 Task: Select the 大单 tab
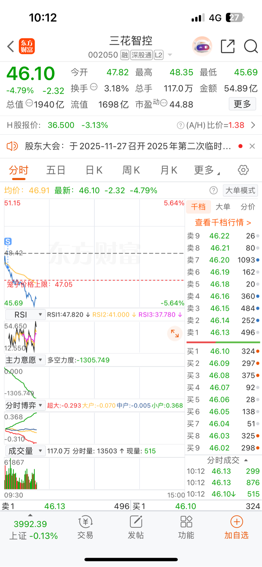[223, 207]
